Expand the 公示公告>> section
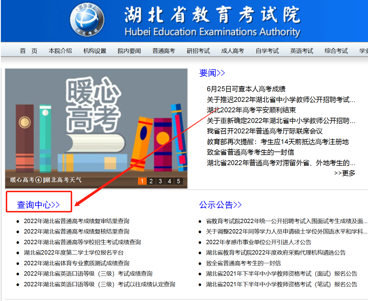 click(x=220, y=205)
